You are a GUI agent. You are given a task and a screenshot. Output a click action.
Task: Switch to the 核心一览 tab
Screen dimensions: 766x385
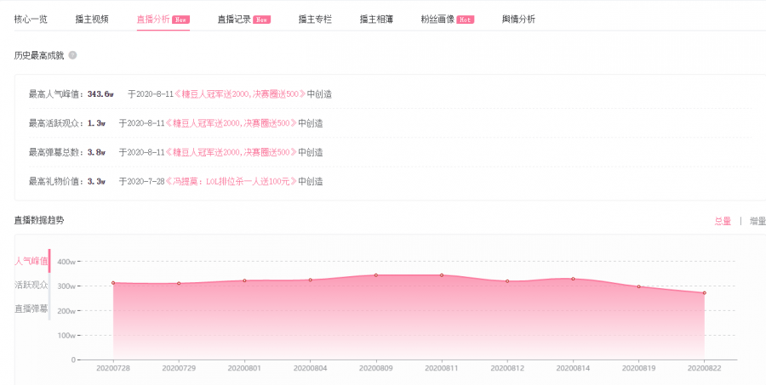pos(31,19)
